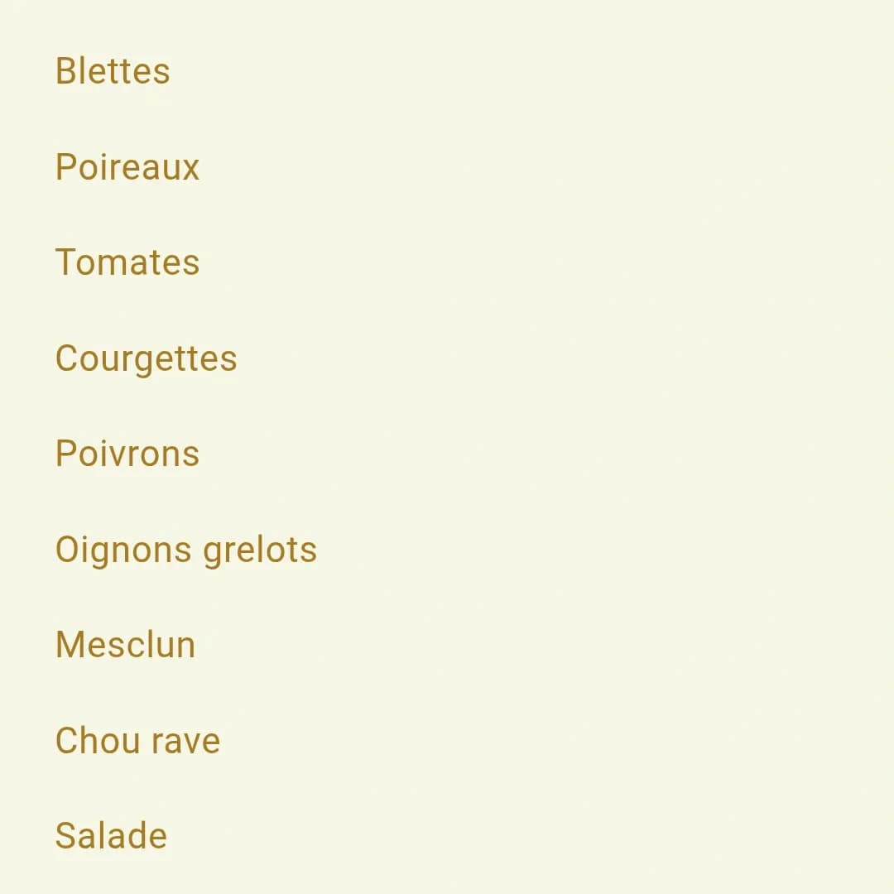Click the Oignons grelots entry
This screenshot has height=894, width=894.
coord(186,550)
